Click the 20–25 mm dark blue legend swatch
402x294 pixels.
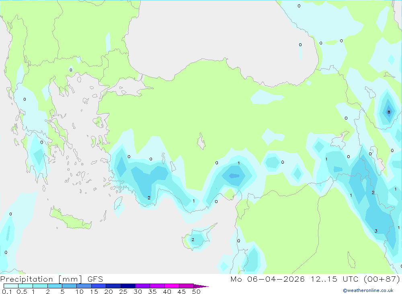(x=113, y=286)
